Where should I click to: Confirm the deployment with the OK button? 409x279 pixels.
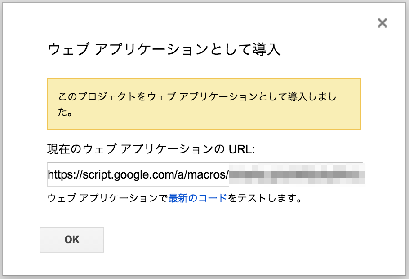72,240
